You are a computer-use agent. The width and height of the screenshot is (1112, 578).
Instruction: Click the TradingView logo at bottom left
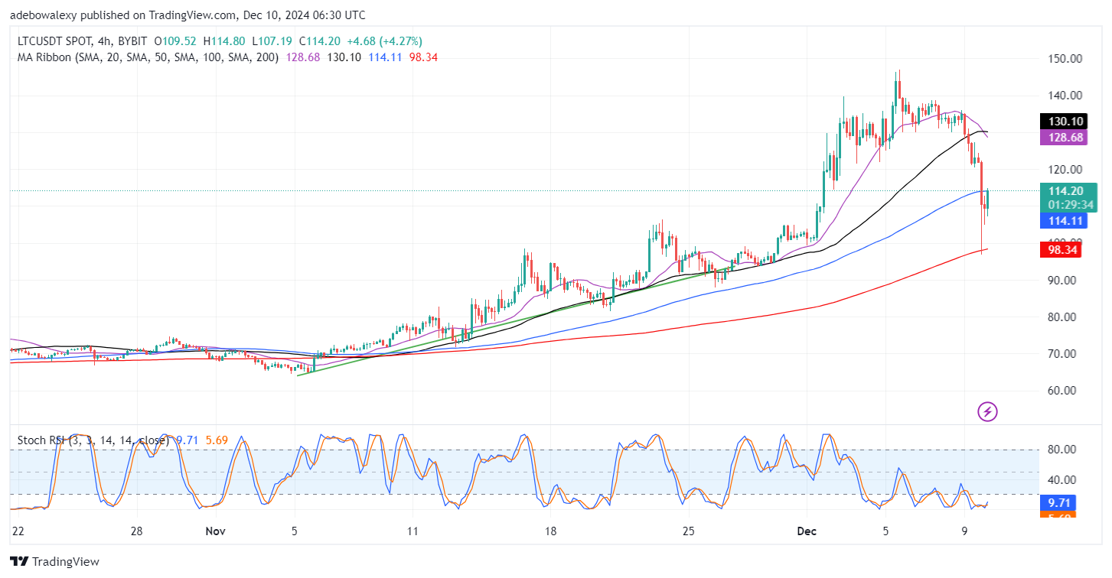point(54,562)
